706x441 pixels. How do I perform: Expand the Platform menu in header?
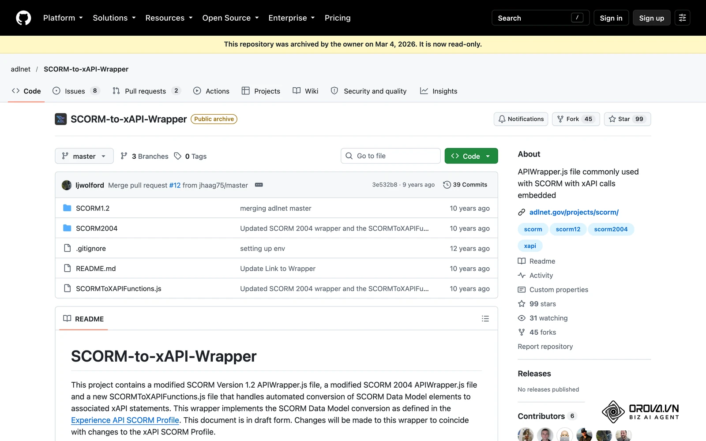point(63,18)
